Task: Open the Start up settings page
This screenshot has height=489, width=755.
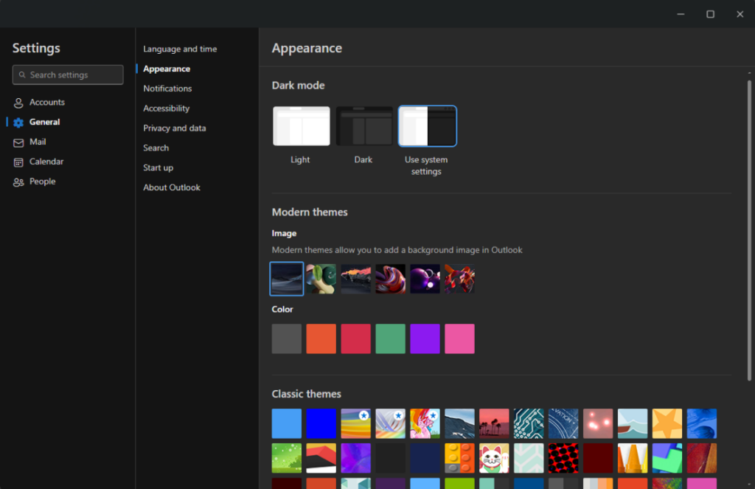Action: tap(158, 167)
